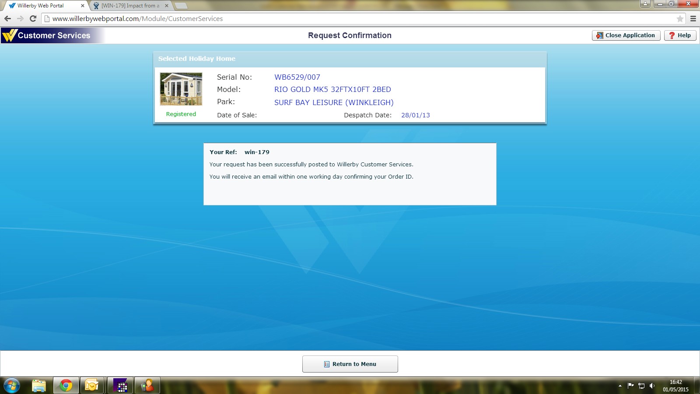The height and width of the screenshot is (394, 700).
Task: Click the serial number WB6529/007
Action: tap(297, 77)
